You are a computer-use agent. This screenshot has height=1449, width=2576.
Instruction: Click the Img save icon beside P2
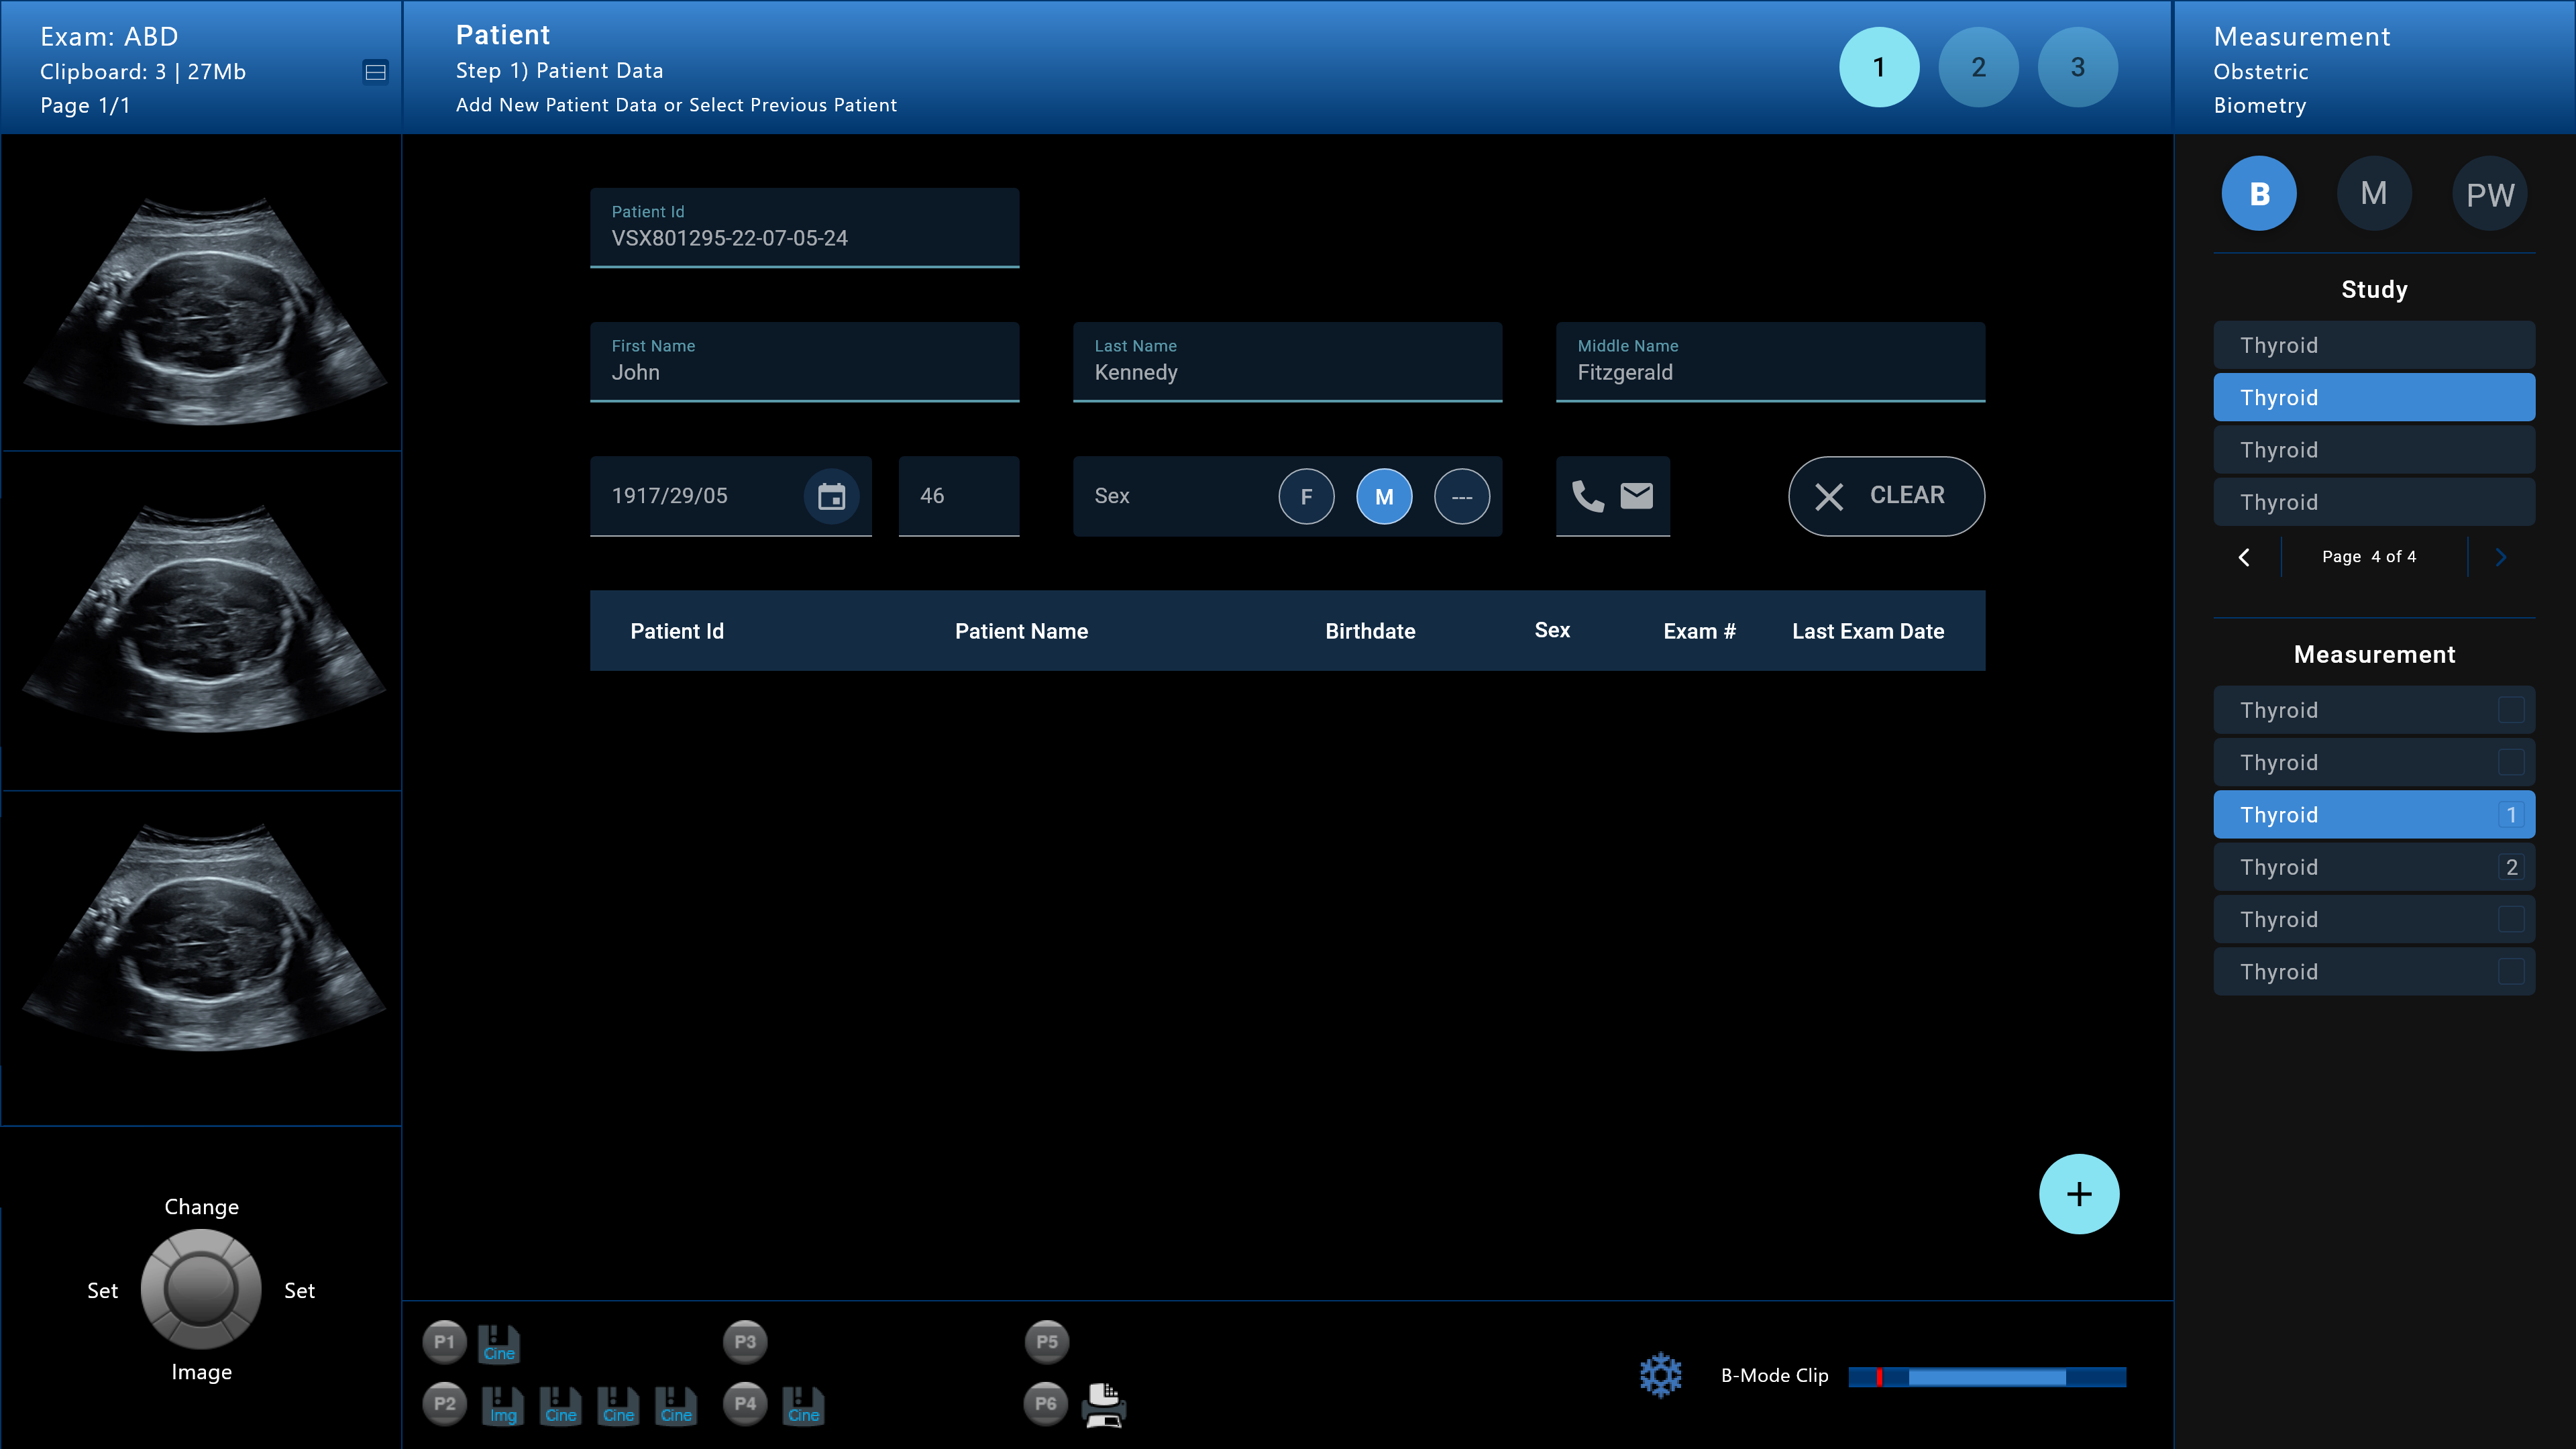(x=503, y=1406)
